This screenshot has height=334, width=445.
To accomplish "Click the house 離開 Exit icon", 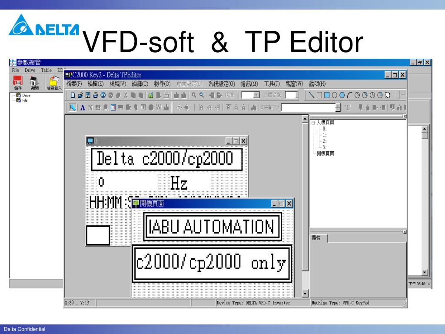I will 35,83.
